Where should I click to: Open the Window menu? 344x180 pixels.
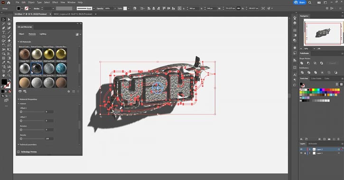pyautogui.click(x=71, y=2)
